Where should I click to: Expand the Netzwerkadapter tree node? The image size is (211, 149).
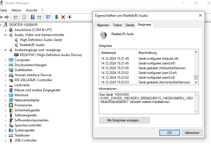[6, 100]
